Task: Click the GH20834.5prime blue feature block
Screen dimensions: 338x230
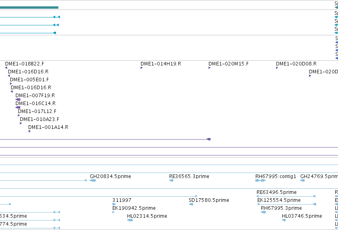Action: tap(93, 180)
